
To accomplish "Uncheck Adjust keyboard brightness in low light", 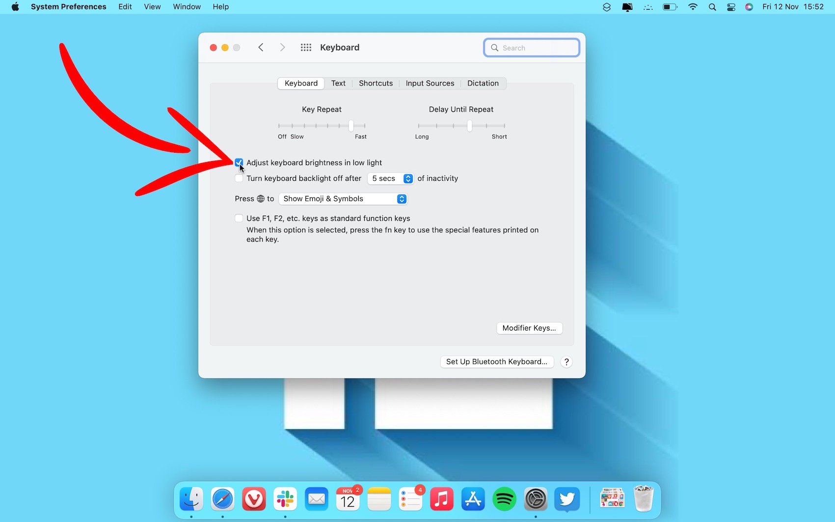I will click(x=239, y=163).
